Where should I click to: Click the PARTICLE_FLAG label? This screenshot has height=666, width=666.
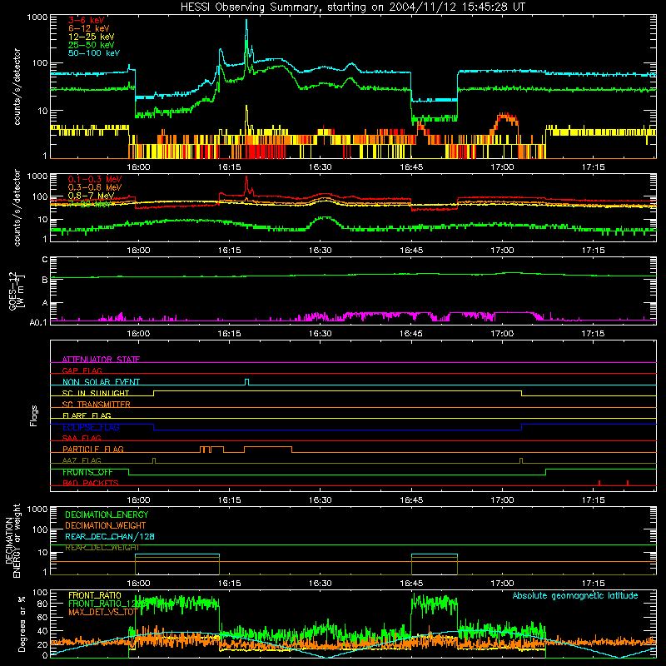[93, 449]
